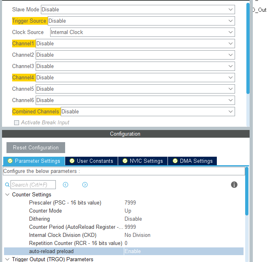Switch to the DMA Settings tab
The width and height of the screenshot is (267, 262).
[192, 161]
